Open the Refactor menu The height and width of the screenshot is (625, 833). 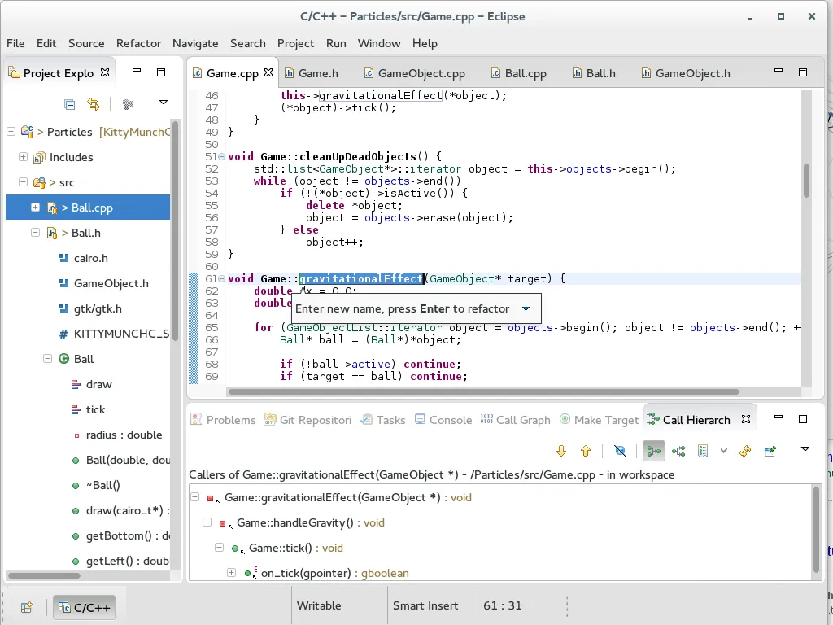[x=138, y=43]
